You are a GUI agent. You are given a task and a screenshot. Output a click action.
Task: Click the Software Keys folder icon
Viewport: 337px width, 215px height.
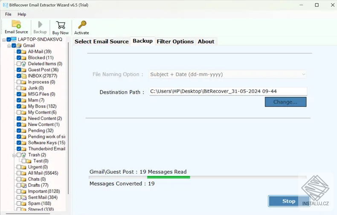pyautogui.click(x=23, y=143)
